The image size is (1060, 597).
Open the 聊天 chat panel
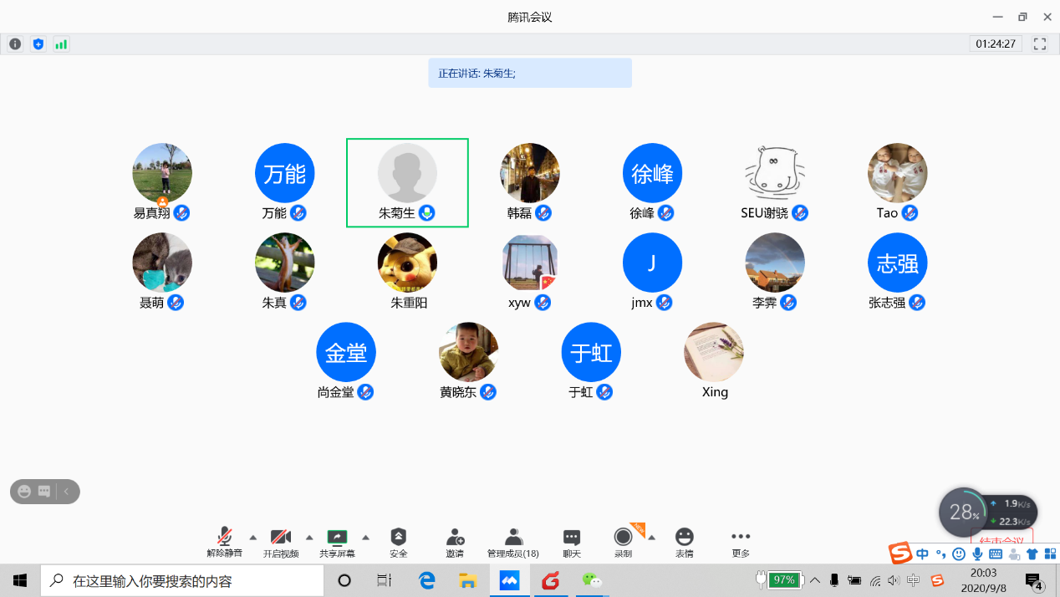[x=572, y=542]
